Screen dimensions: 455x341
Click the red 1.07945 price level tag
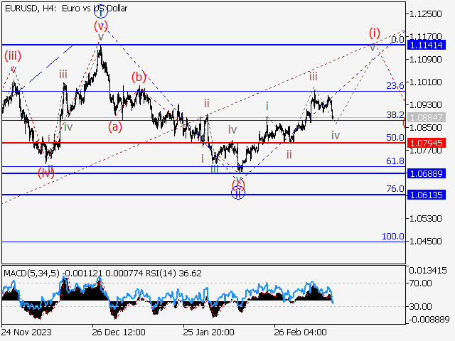(427, 143)
